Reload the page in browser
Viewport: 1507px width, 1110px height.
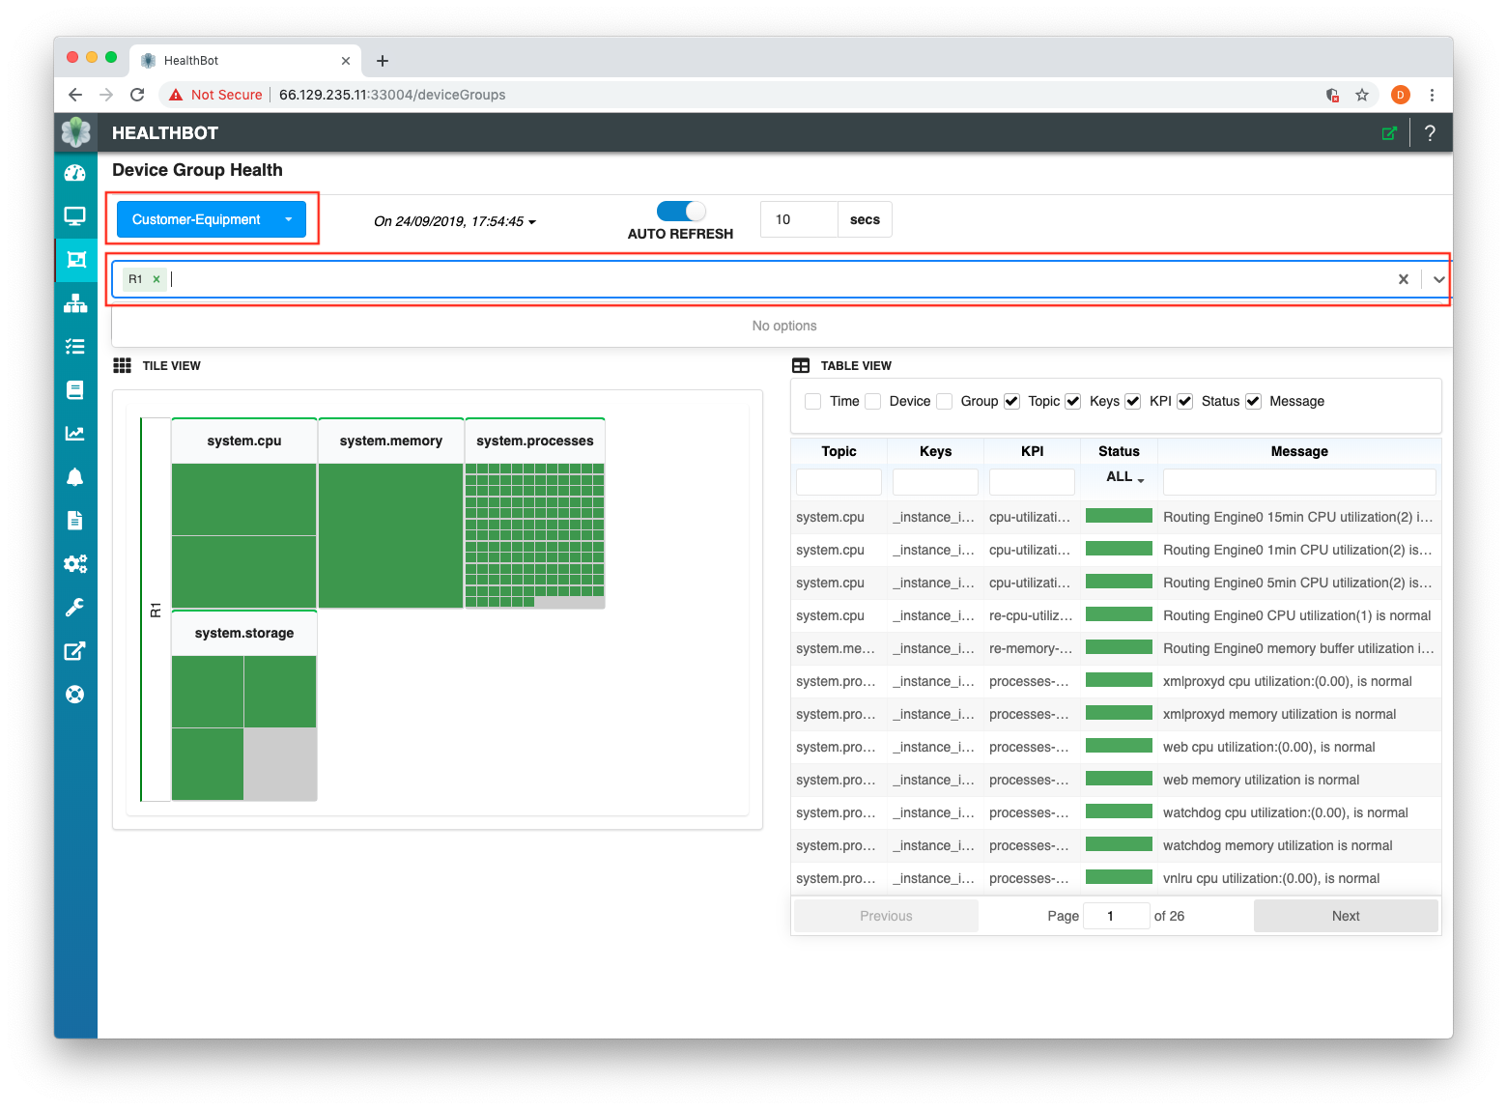(x=137, y=95)
